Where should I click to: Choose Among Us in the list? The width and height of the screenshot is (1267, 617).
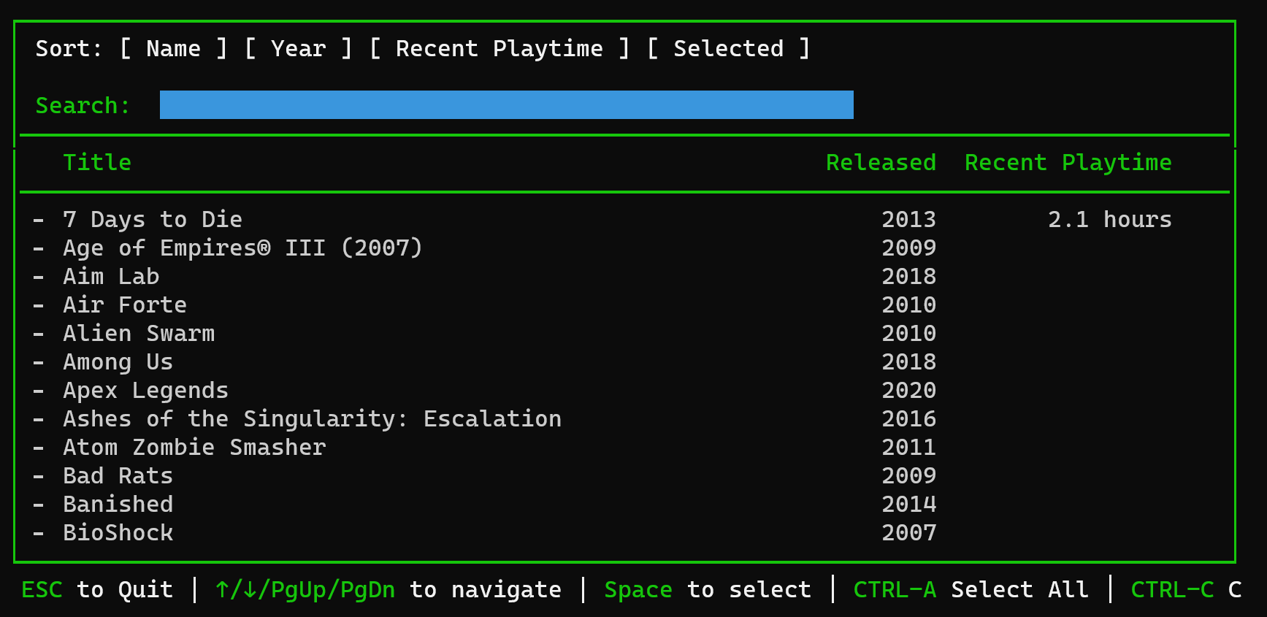click(x=602, y=361)
